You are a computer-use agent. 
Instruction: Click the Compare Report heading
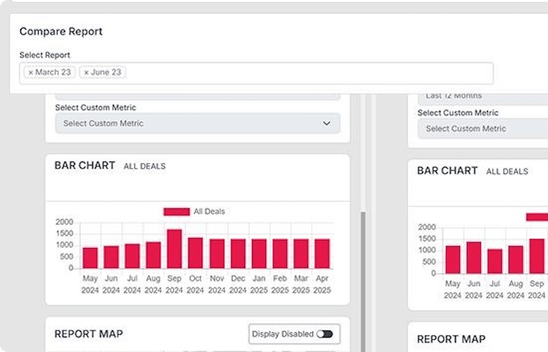[x=61, y=32]
